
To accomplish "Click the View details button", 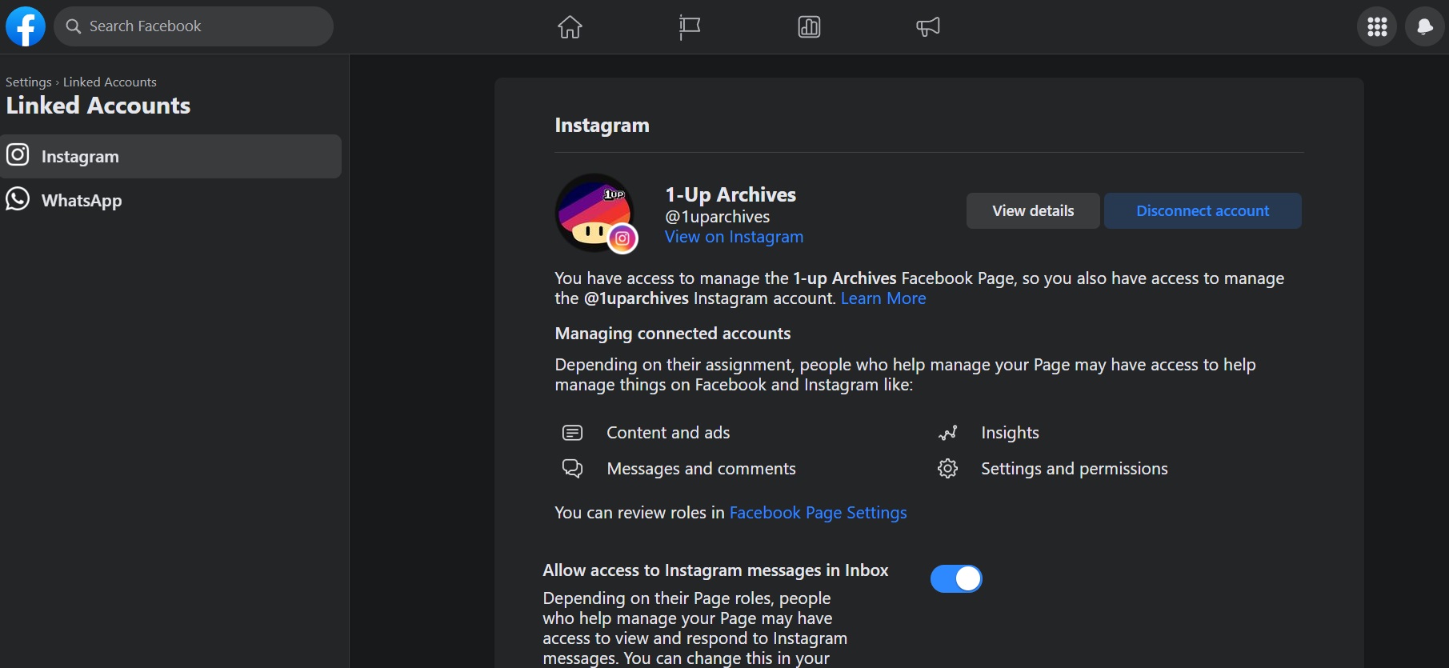I will click(x=1033, y=210).
